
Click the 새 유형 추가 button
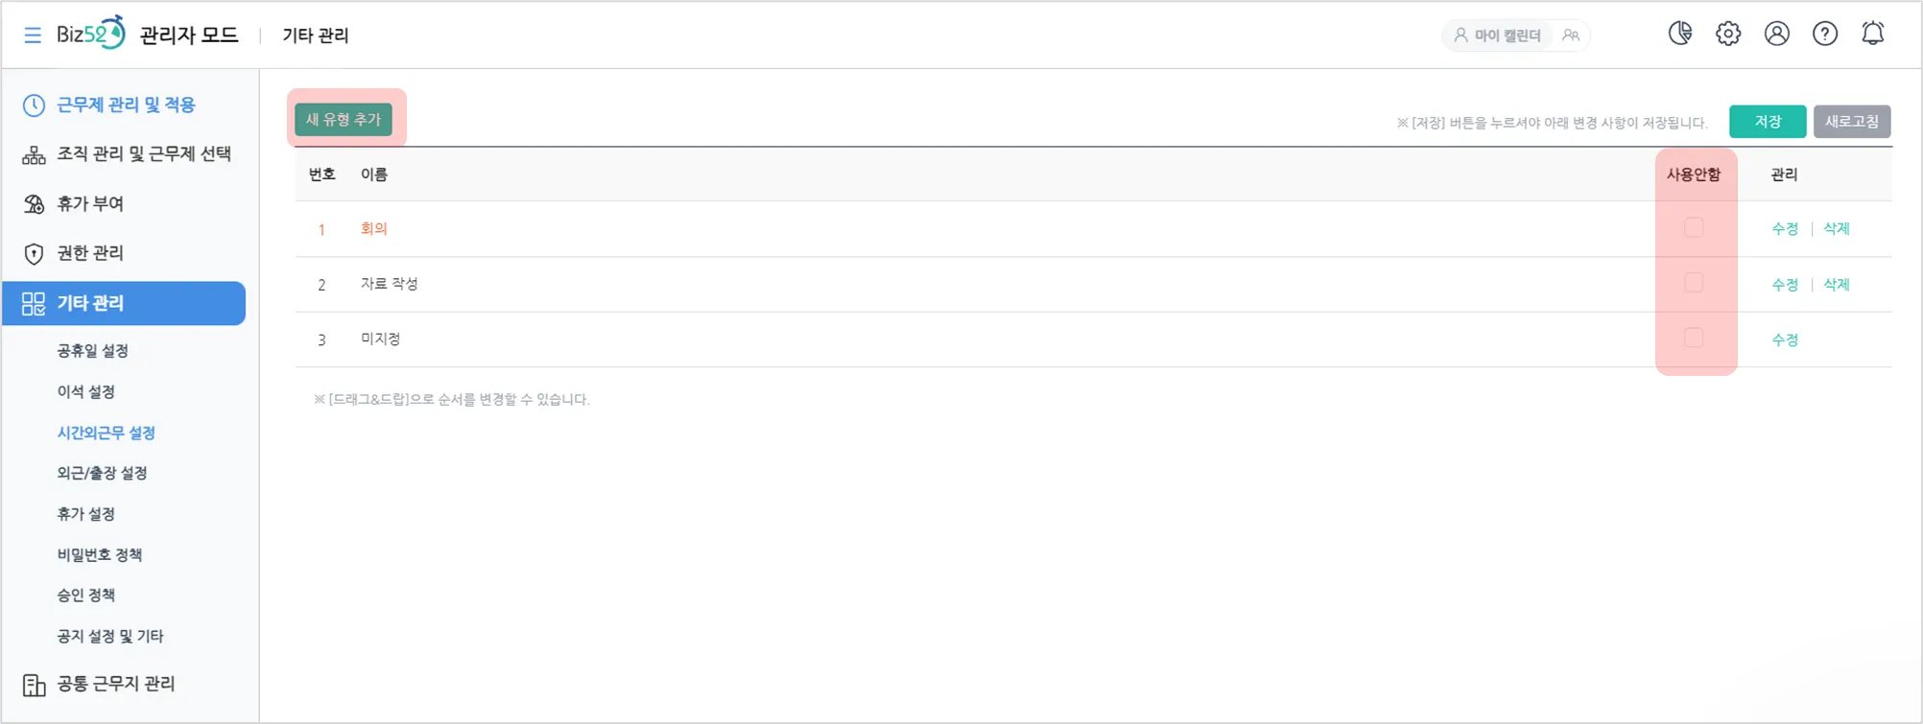(344, 119)
